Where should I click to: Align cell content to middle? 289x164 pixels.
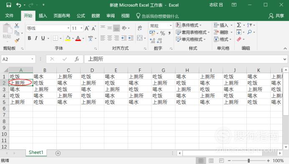[x=110, y=28]
